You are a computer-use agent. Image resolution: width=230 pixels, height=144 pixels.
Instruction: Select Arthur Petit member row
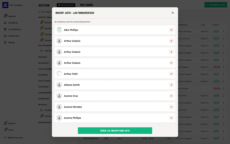point(115,74)
